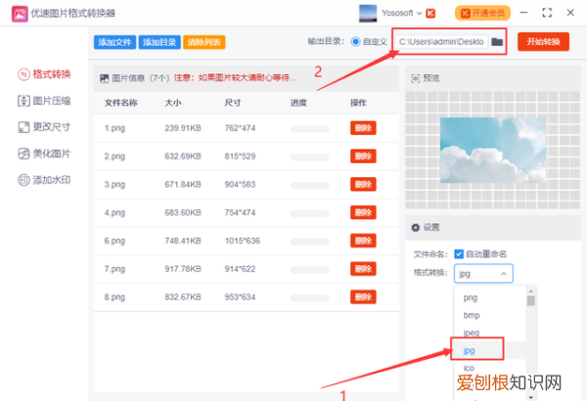The width and height of the screenshot is (587, 401).
Task: Click the 239.91KB size cell
Action: click(x=183, y=128)
